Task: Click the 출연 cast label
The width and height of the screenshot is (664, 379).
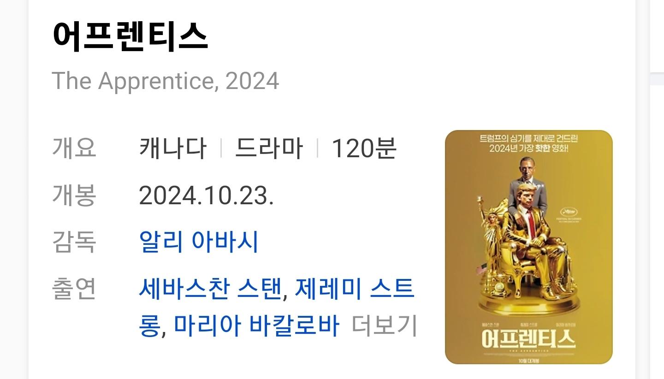Action: pyautogui.click(x=74, y=289)
